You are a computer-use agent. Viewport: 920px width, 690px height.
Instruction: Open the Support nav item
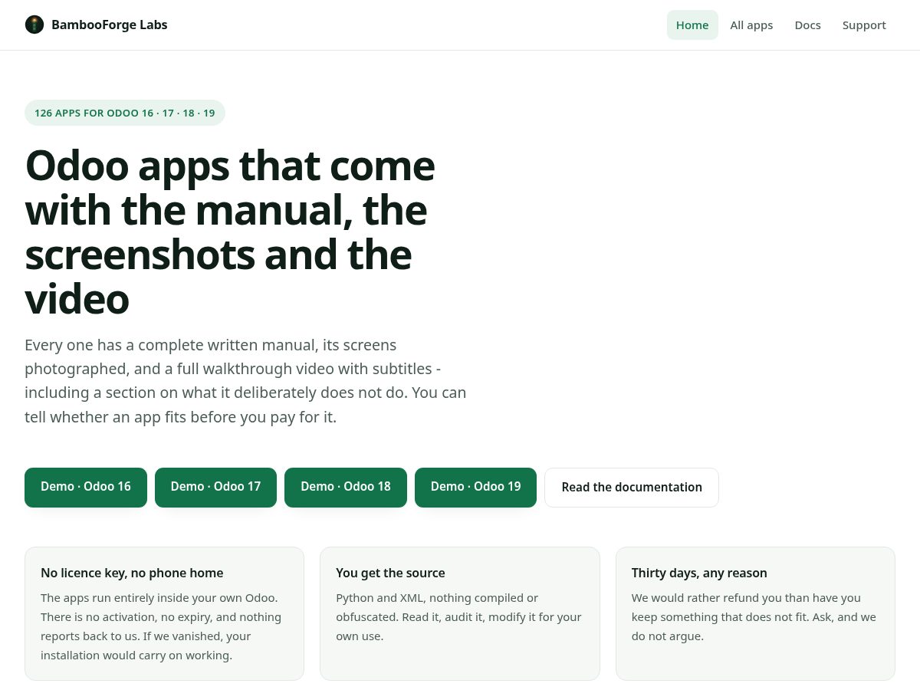pyautogui.click(x=864, y=25)
